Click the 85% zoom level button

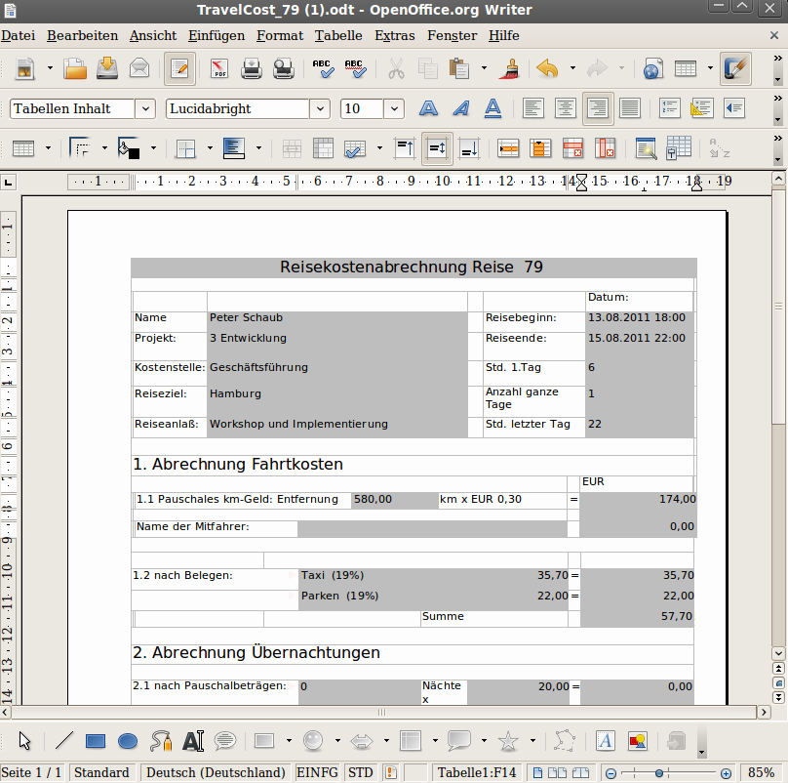point(761,772)
